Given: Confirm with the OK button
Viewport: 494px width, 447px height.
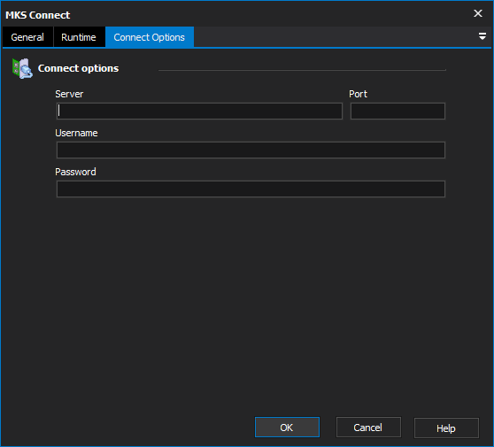Looking at the screenshot, I should [287, 428].
